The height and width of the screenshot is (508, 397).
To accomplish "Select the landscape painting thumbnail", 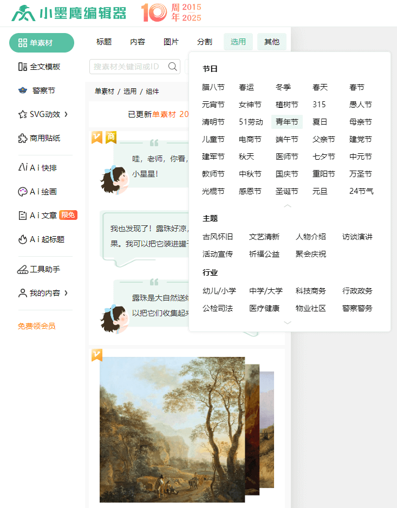I will click(172, 429).
